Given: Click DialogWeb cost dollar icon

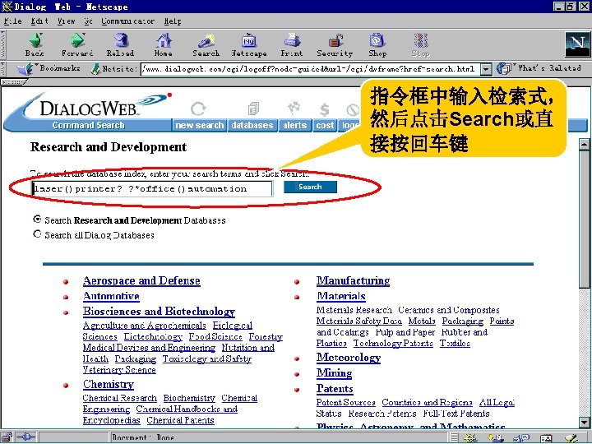Looking at the screenshot, I should [324, 109].
